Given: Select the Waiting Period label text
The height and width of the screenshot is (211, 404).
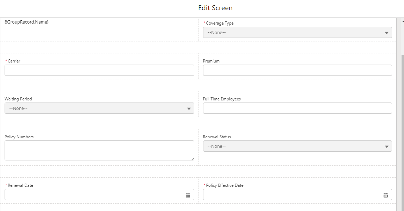Looking at the screenshot, I should pyautogui.click(x=18, y=99).
